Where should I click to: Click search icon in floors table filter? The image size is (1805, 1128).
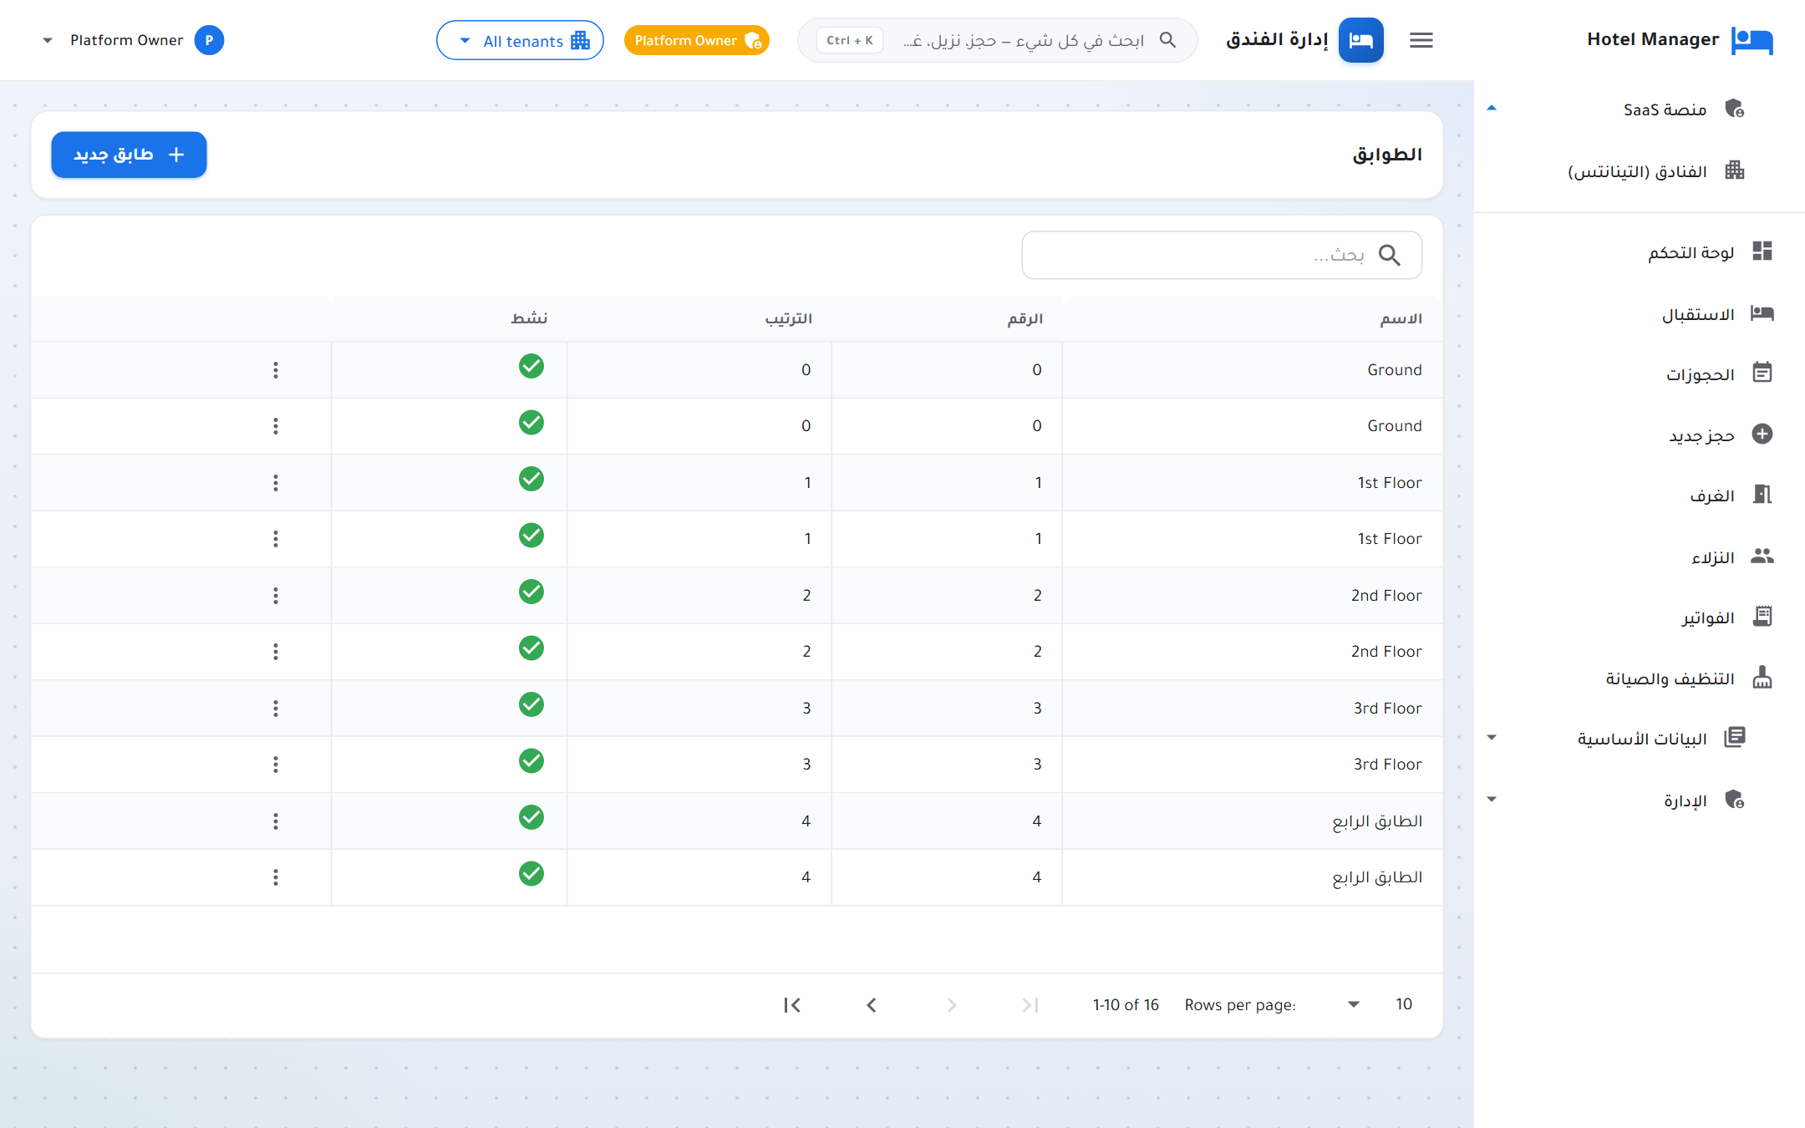pos(1389,255)
